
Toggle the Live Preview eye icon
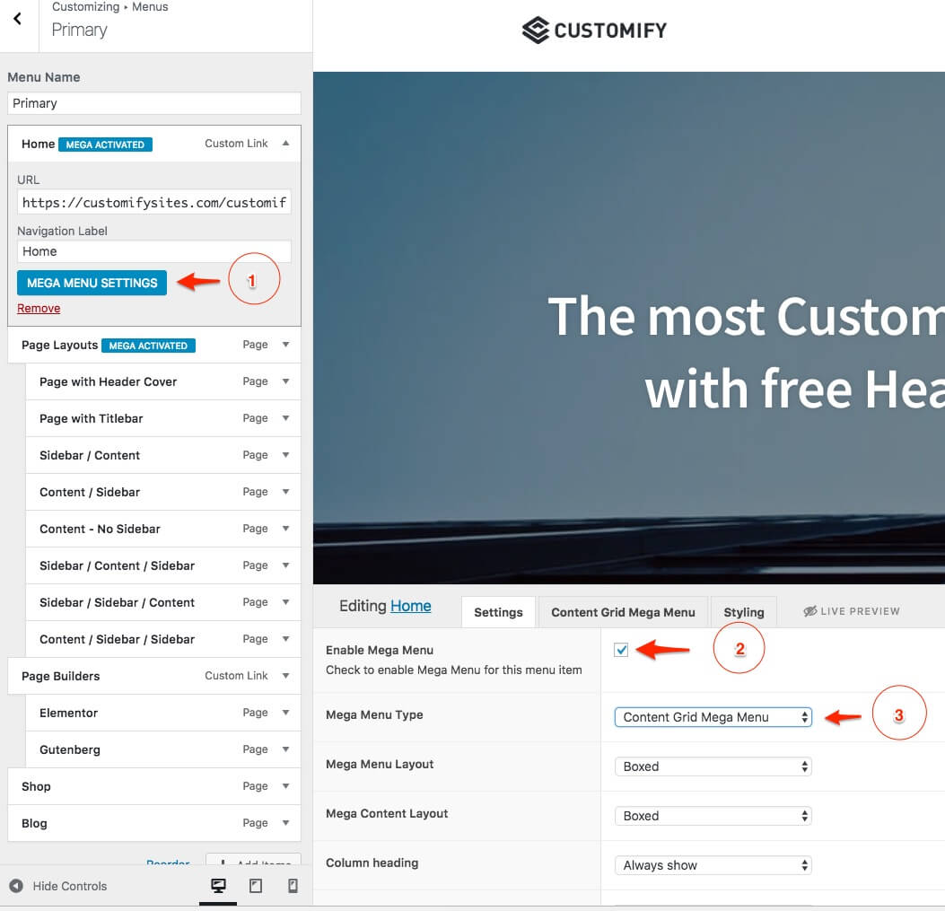point(810,611)
